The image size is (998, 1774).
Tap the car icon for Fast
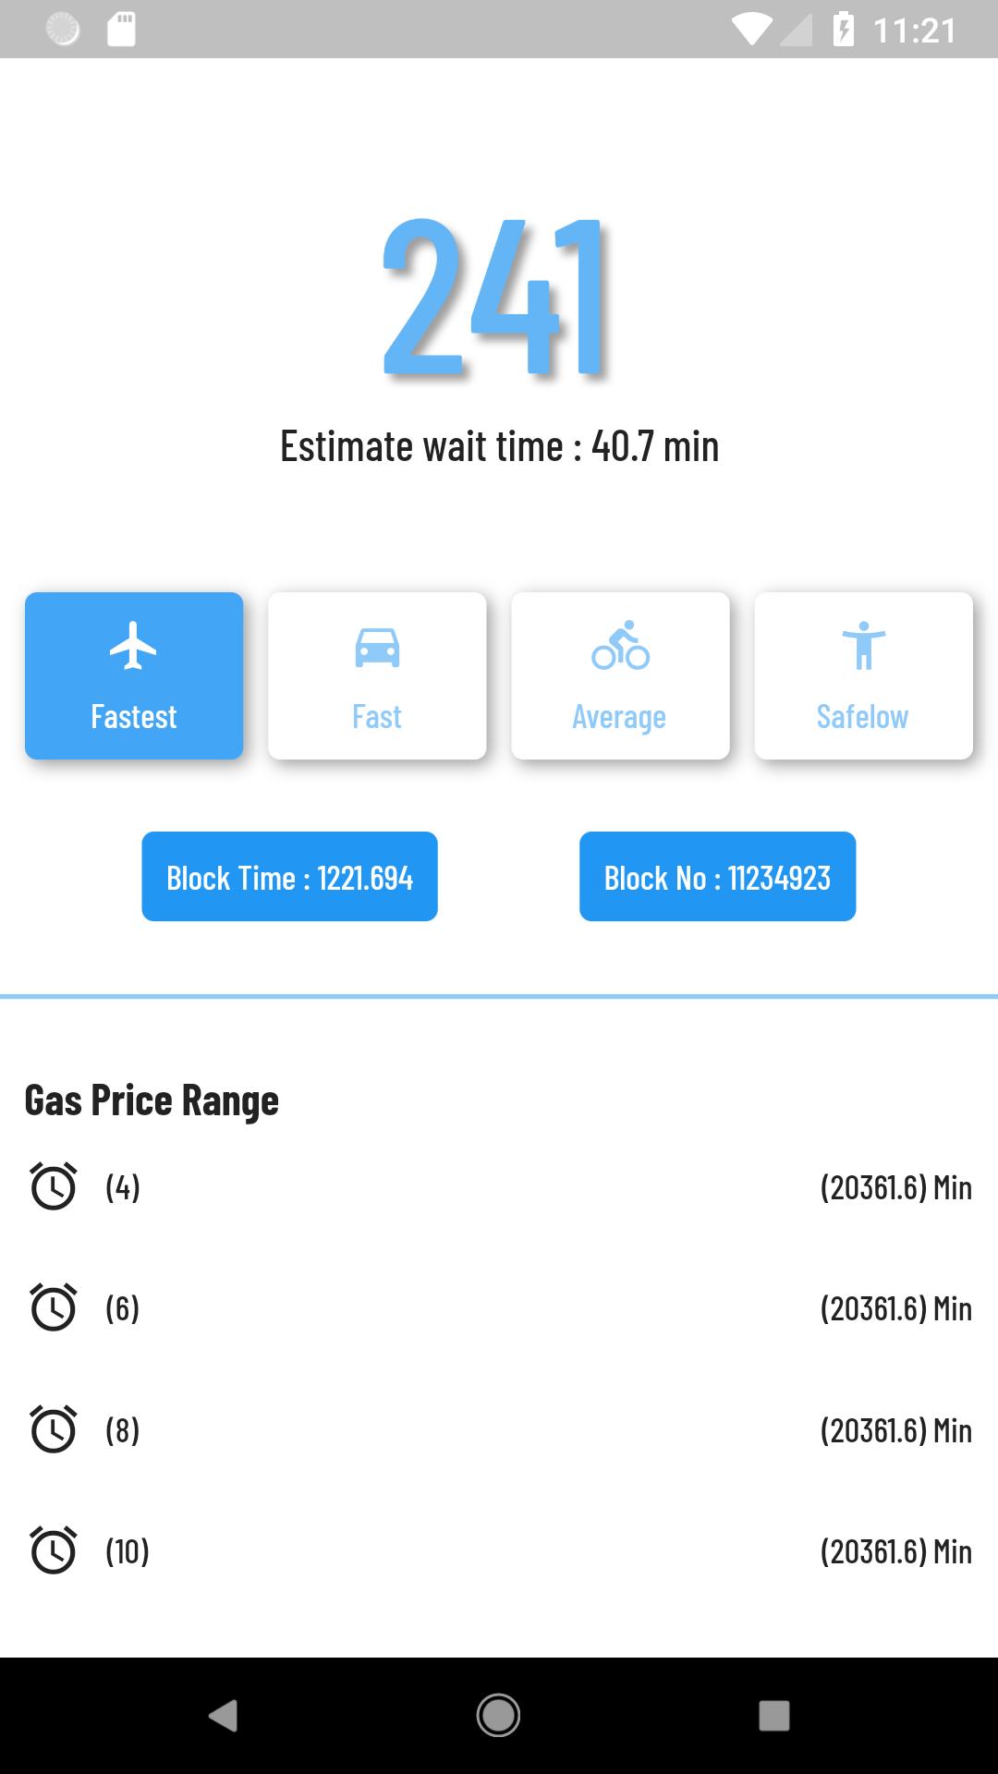pos(377,647)
